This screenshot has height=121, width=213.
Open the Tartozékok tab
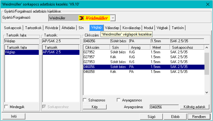pyautogui.click(x=33, y=28)
